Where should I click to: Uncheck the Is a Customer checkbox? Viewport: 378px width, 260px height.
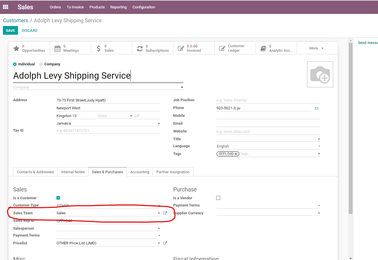(x=58, y=198)
